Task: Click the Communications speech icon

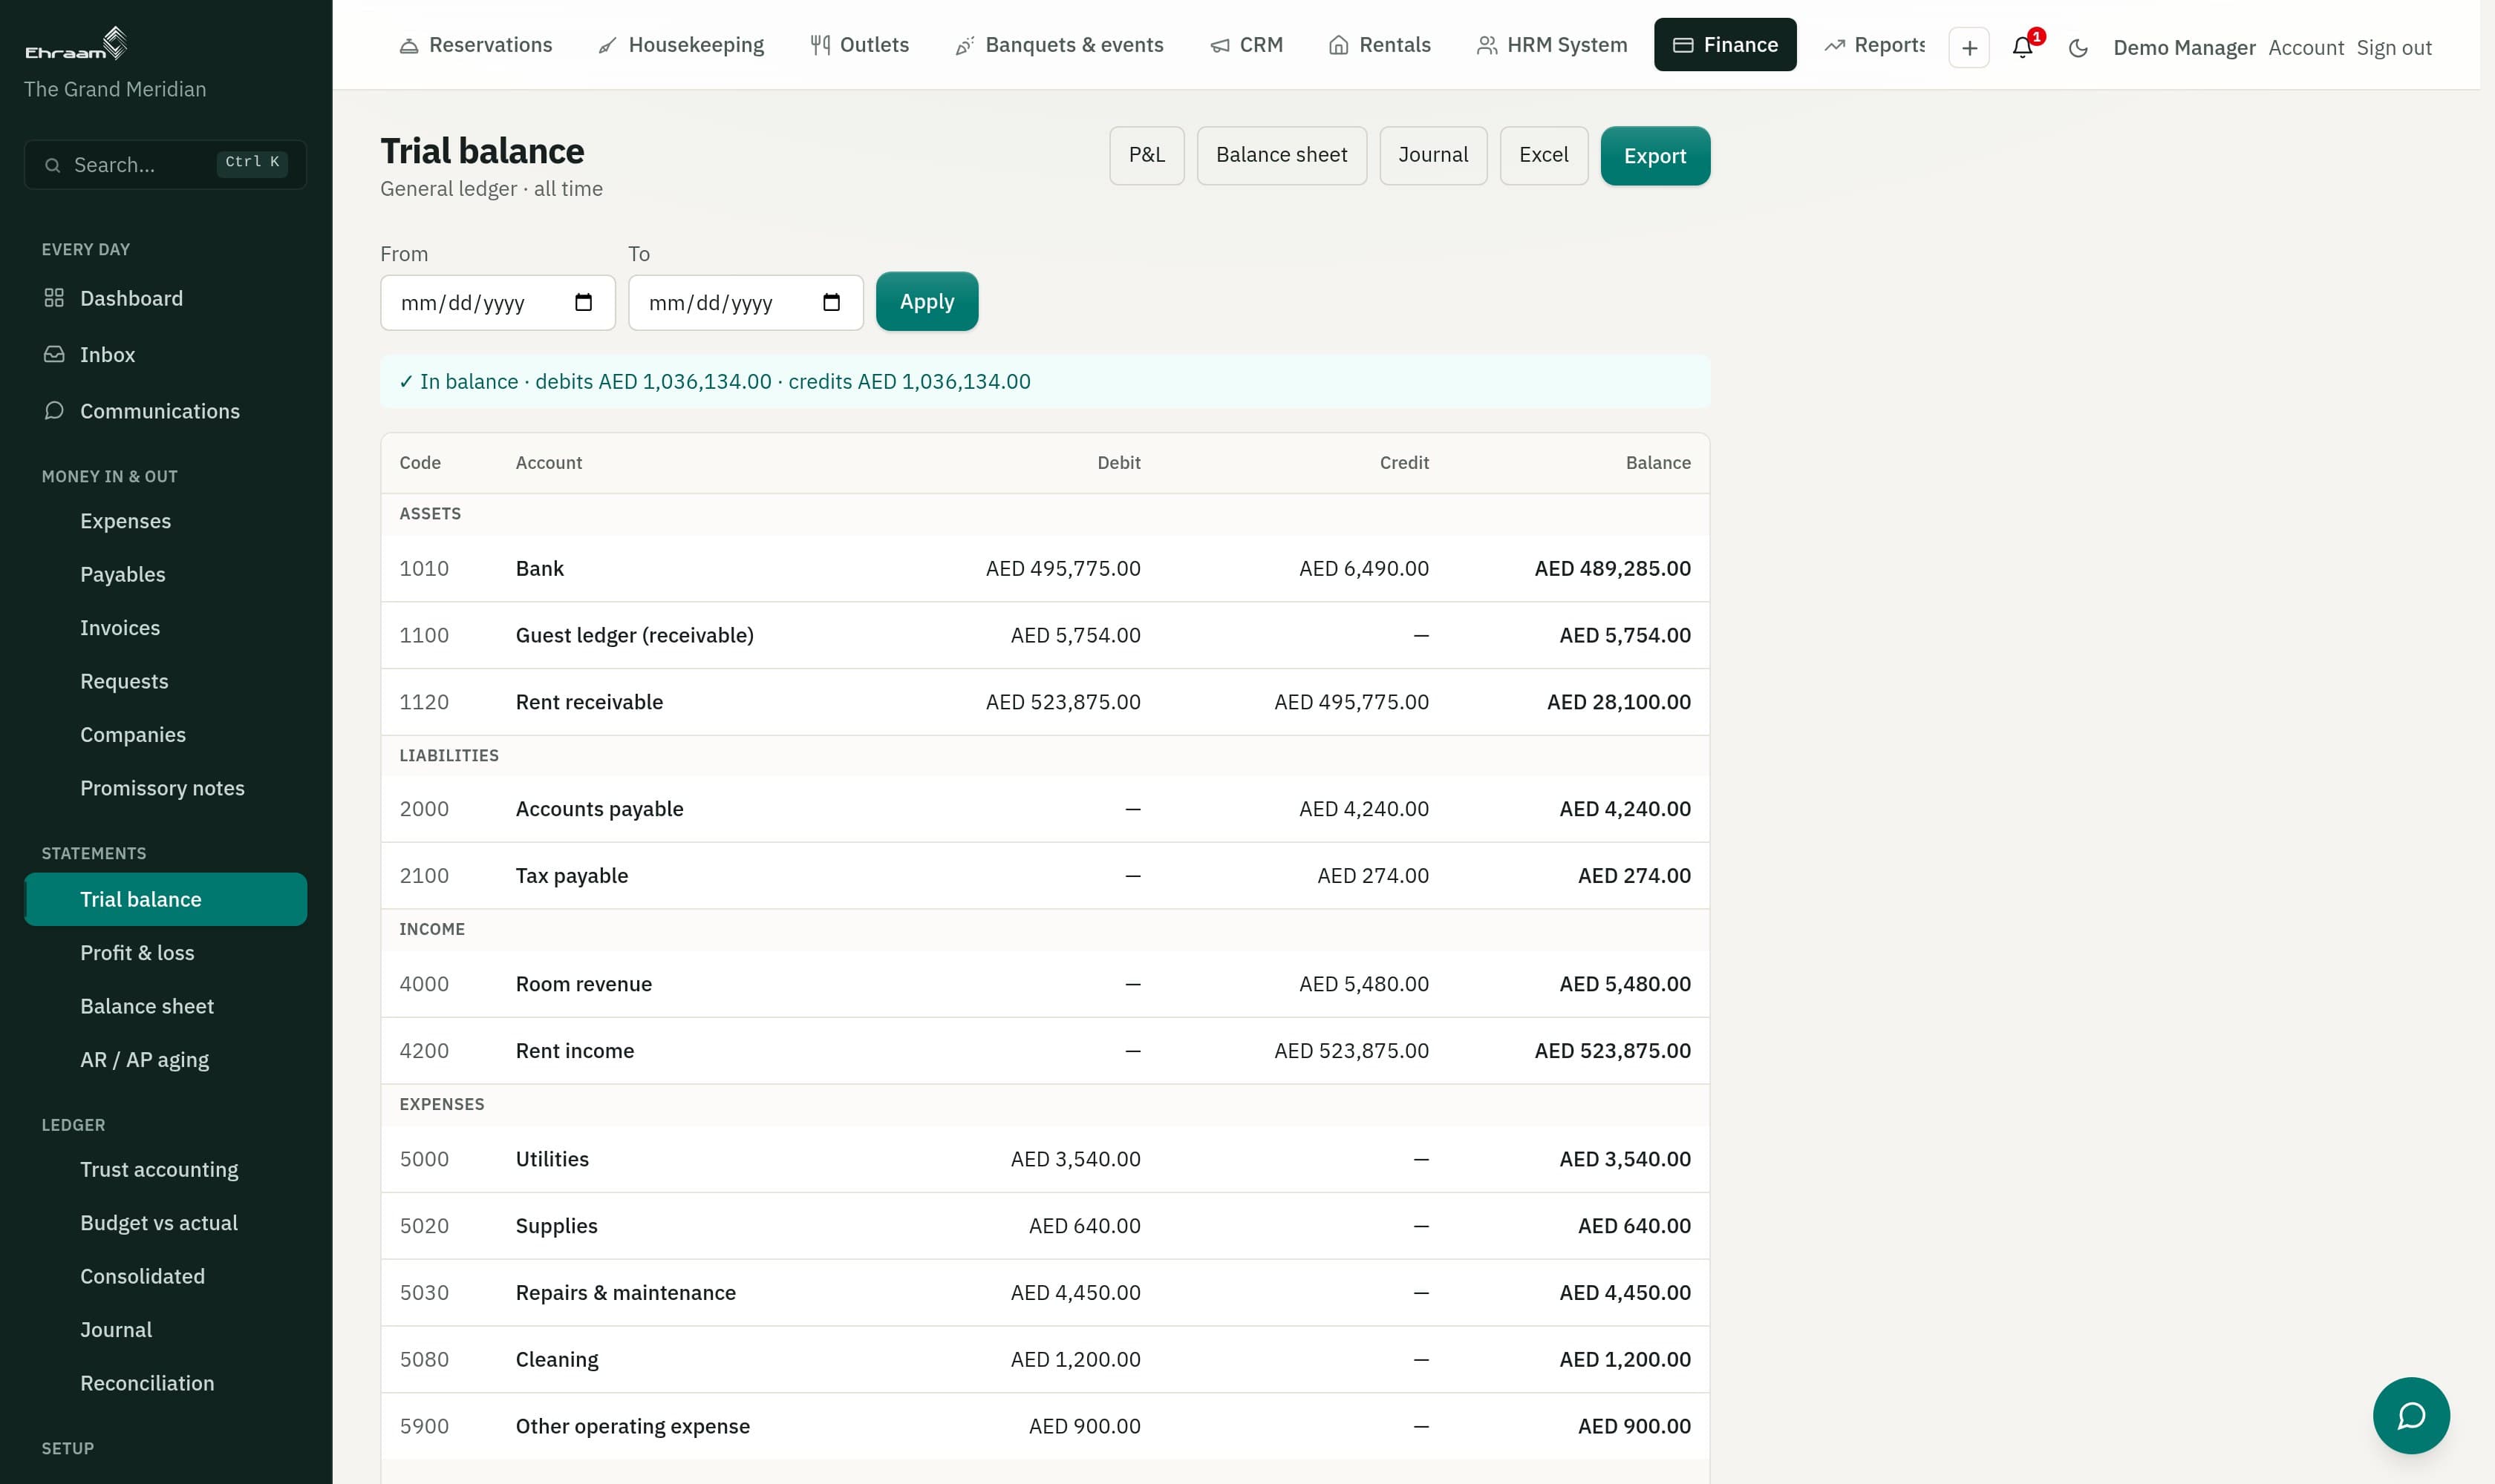Action: pyautogui.click(x=54, y=411)
